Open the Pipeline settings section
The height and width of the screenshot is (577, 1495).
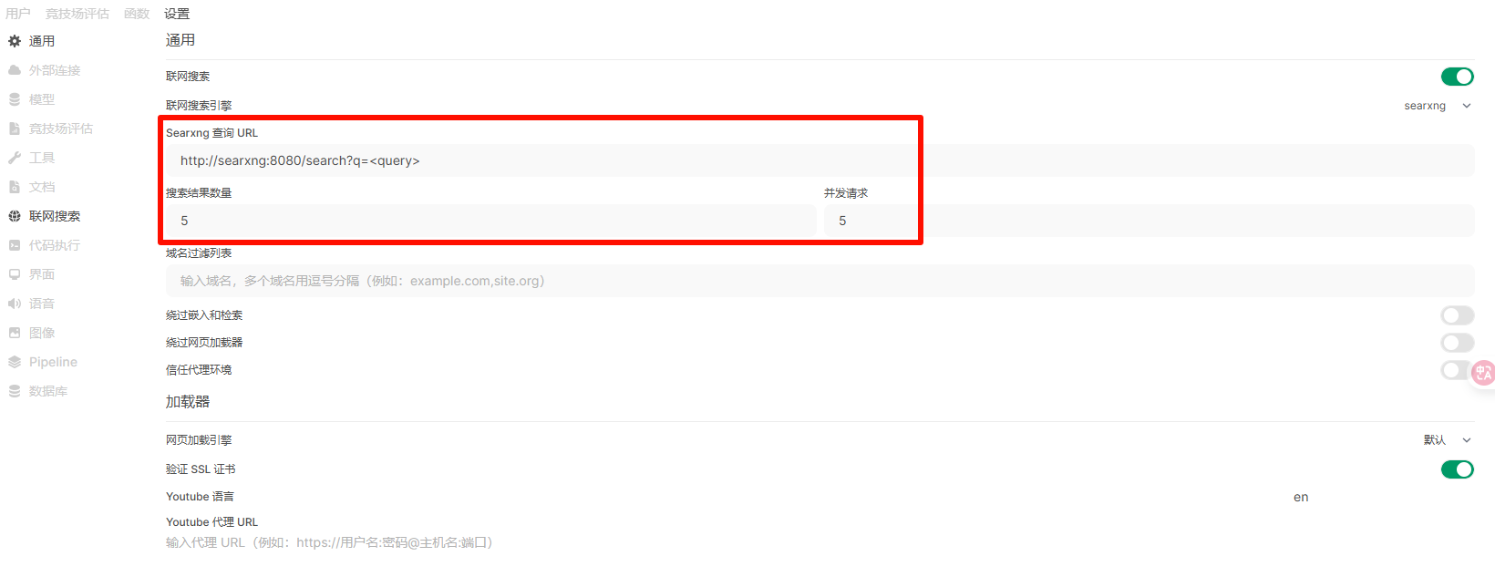coord(53,362)
